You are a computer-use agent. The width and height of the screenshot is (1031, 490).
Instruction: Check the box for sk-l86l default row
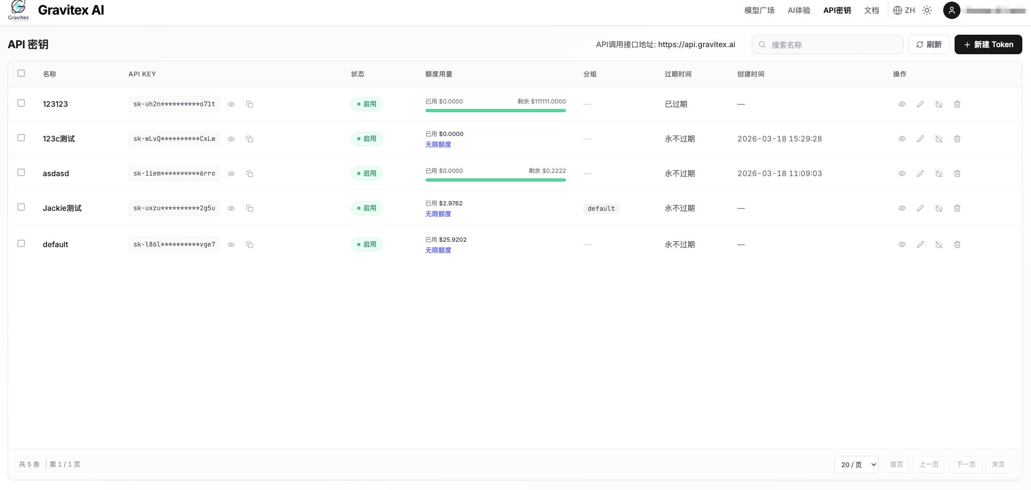click(x=21, y=243)
